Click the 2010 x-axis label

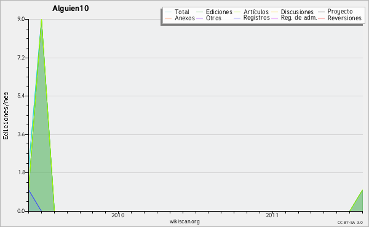pos(118,215)
